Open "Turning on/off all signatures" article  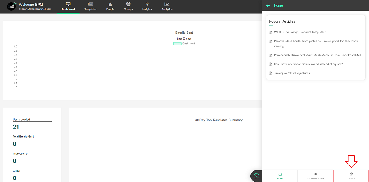[x=292, y=73]
